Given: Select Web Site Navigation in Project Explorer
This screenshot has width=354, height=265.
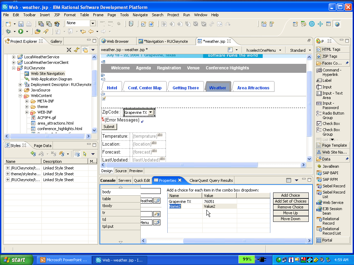Looking at the screenshot, I should click(x=48, y=73).
